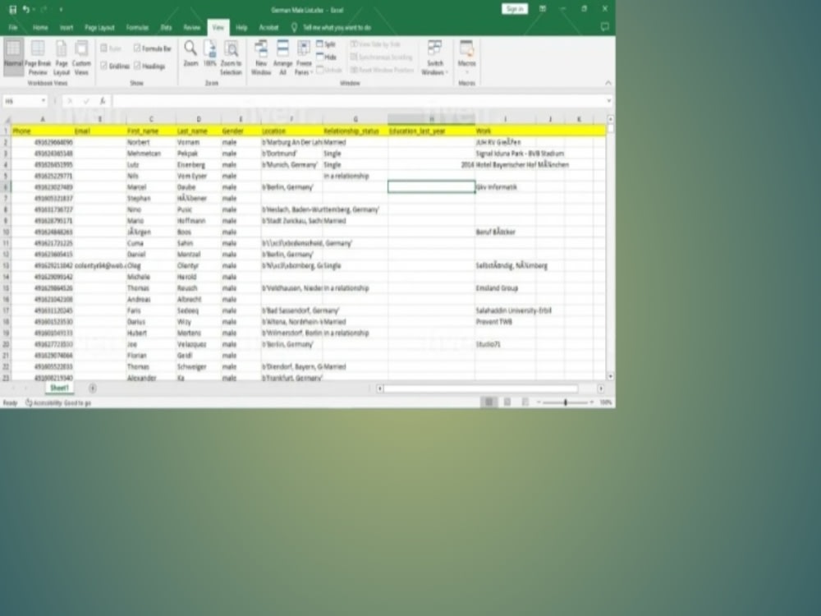Open Switch Windows dropdown
The height and width of the screenshot is (616, 821).
tap(434, 57)
